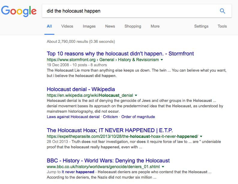
Task: Click the stormfront.org green breadcrumb URL
Action: [x=103, y=60]
